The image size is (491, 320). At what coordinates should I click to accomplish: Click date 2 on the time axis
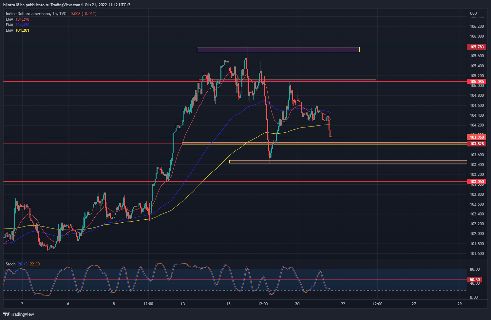coord(22,304)
